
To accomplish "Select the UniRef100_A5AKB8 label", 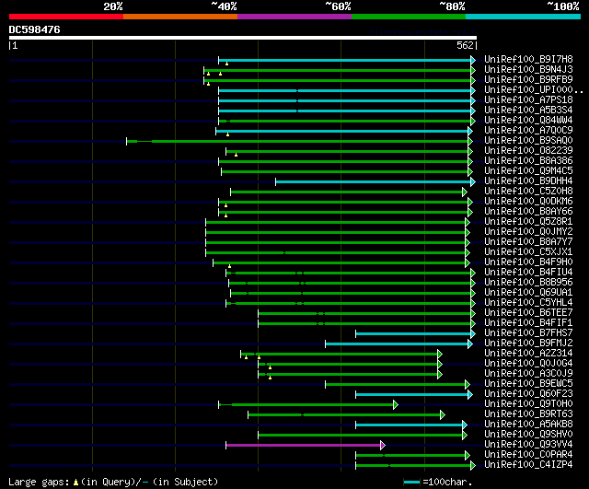I will [528, 424].
